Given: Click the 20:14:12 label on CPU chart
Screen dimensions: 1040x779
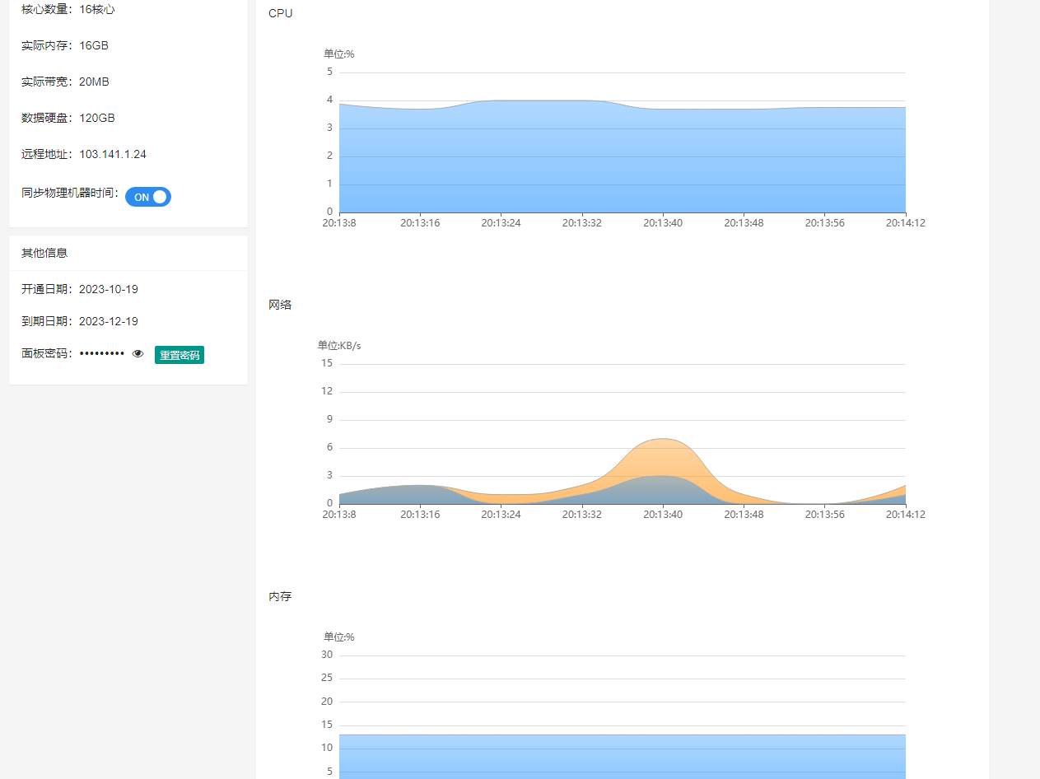Looking at the screenshot, I should coord(905,223).
